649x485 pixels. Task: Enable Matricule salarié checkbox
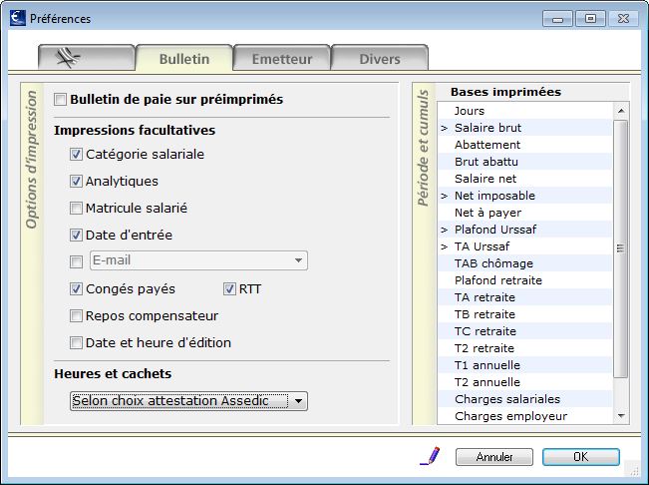pos(76,208)
